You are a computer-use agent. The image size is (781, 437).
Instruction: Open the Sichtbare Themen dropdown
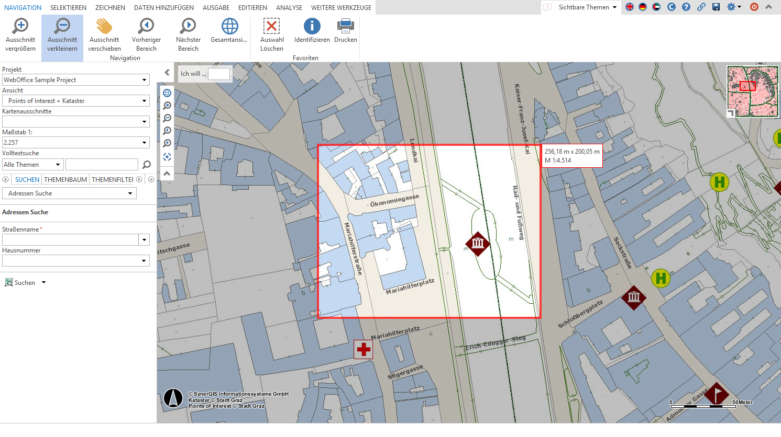[x=587, y=7]
